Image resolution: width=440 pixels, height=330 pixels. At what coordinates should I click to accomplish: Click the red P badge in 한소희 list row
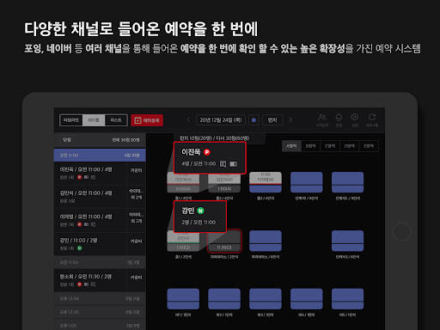[x=80, y=284]
